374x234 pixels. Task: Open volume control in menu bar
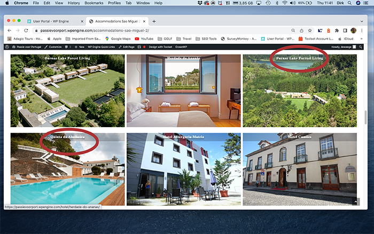(x=292, y=3)
